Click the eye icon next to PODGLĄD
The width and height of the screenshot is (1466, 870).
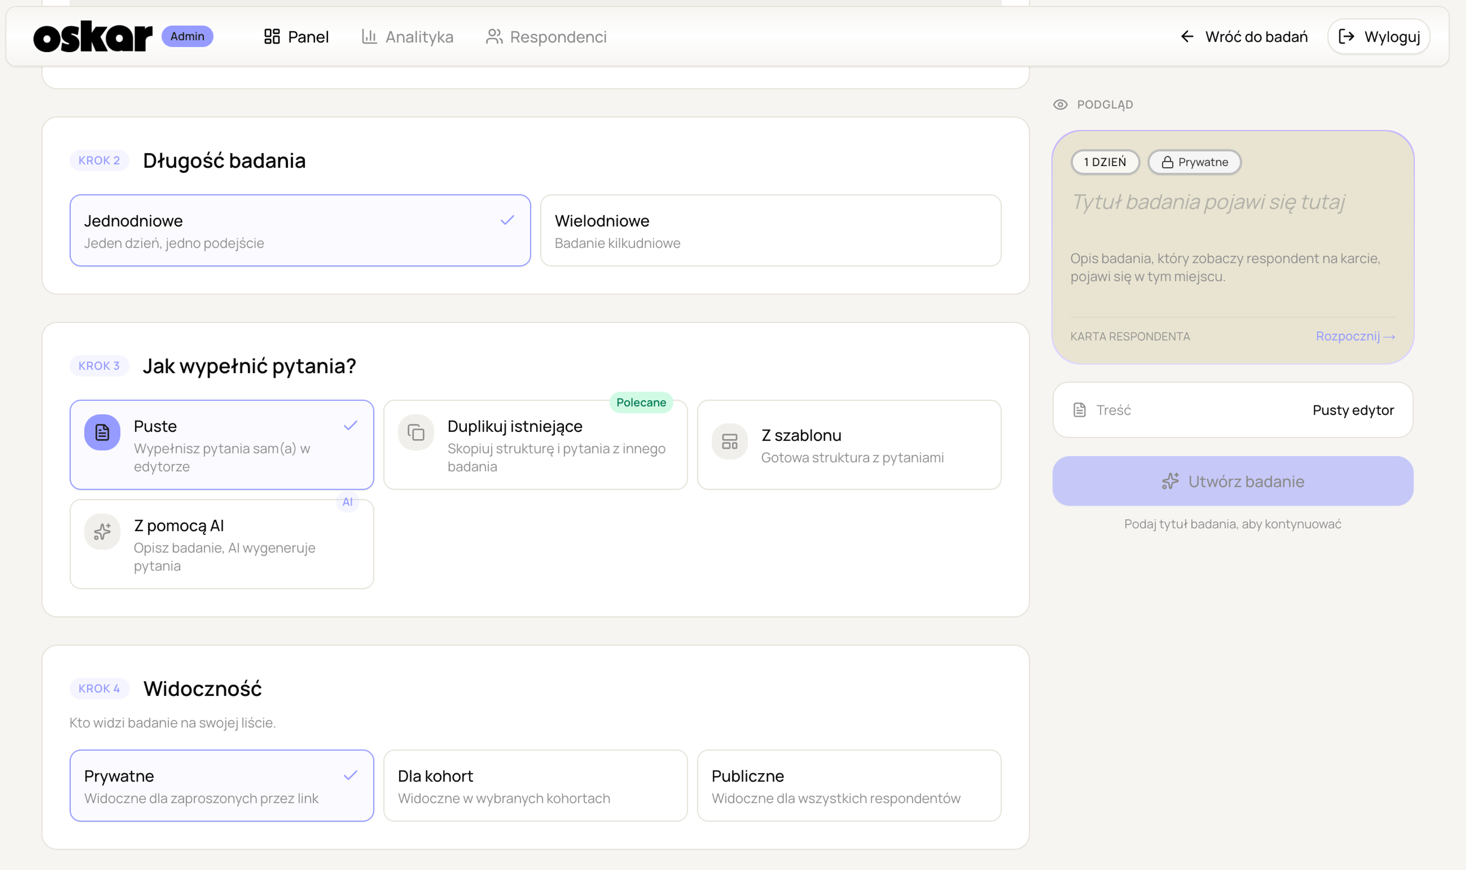pos(1061,104)
